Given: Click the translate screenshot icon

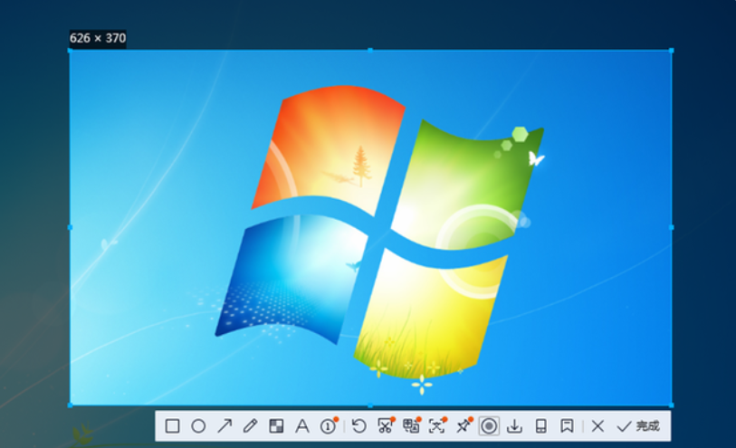Looking at the screenshot, I should pos(411,425).
